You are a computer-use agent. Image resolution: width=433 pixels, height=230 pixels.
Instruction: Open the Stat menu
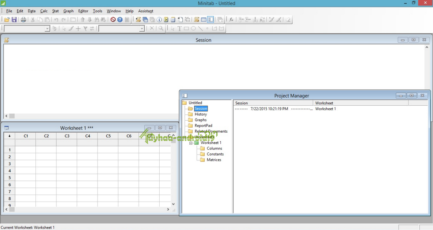(x=55, y=11)
